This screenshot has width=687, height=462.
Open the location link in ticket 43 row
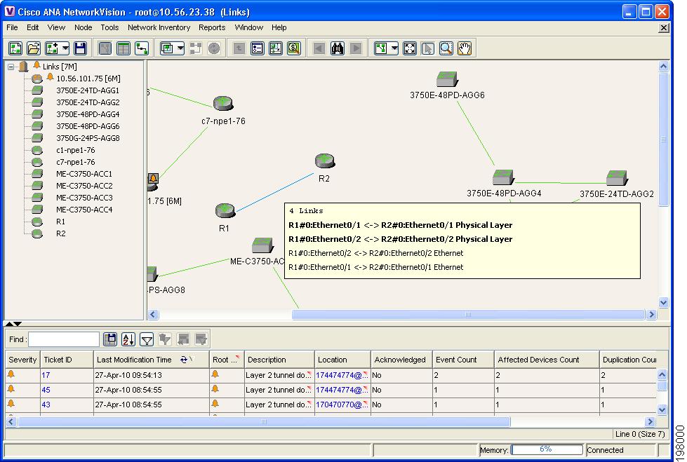[x=342, y=405]
